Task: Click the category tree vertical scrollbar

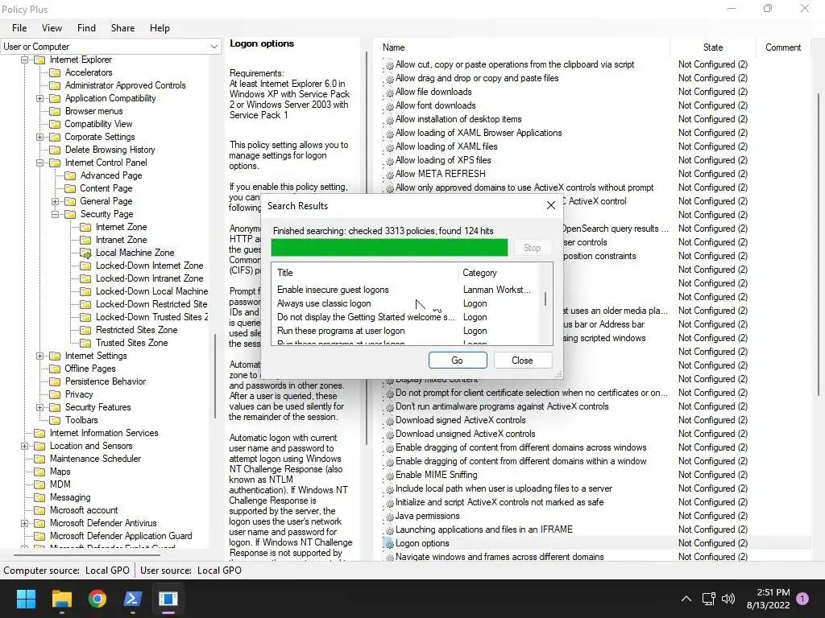Action: (x=215, y=376)
